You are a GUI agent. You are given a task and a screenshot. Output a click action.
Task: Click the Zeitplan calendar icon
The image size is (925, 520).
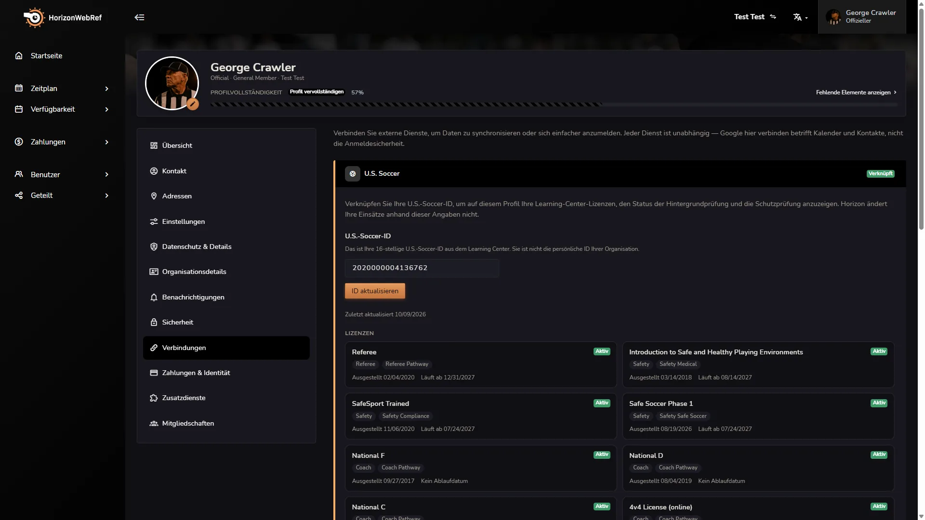point(19,89)
